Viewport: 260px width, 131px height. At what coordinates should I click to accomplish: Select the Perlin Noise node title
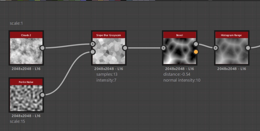tap(26, 82)
